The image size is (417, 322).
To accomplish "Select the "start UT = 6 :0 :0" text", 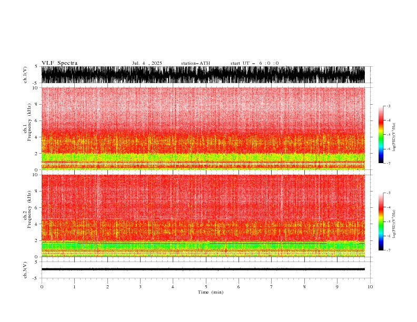I will pyautogui.click(x=254, y=63).
